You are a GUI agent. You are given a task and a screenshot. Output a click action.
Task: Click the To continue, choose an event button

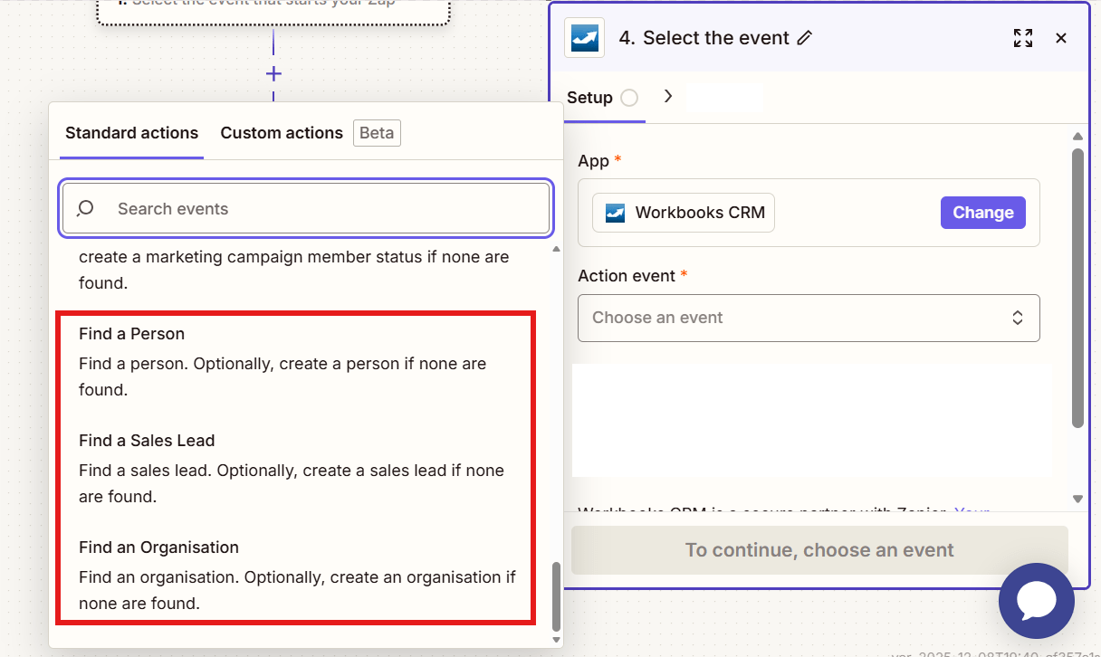pos(819,550)
